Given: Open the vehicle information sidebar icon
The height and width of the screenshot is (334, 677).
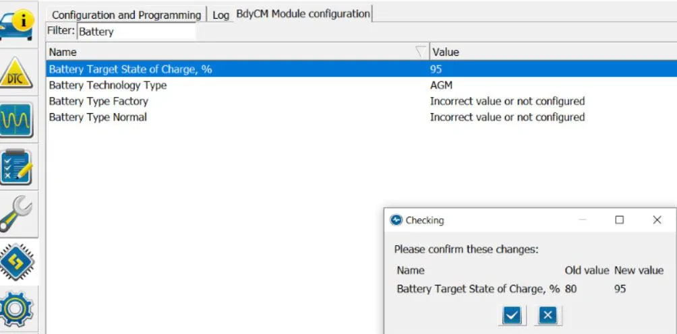Looking at the screenshot, I should (16, 25).
